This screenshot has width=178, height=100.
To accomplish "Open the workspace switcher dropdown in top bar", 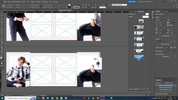I will 145,2.
